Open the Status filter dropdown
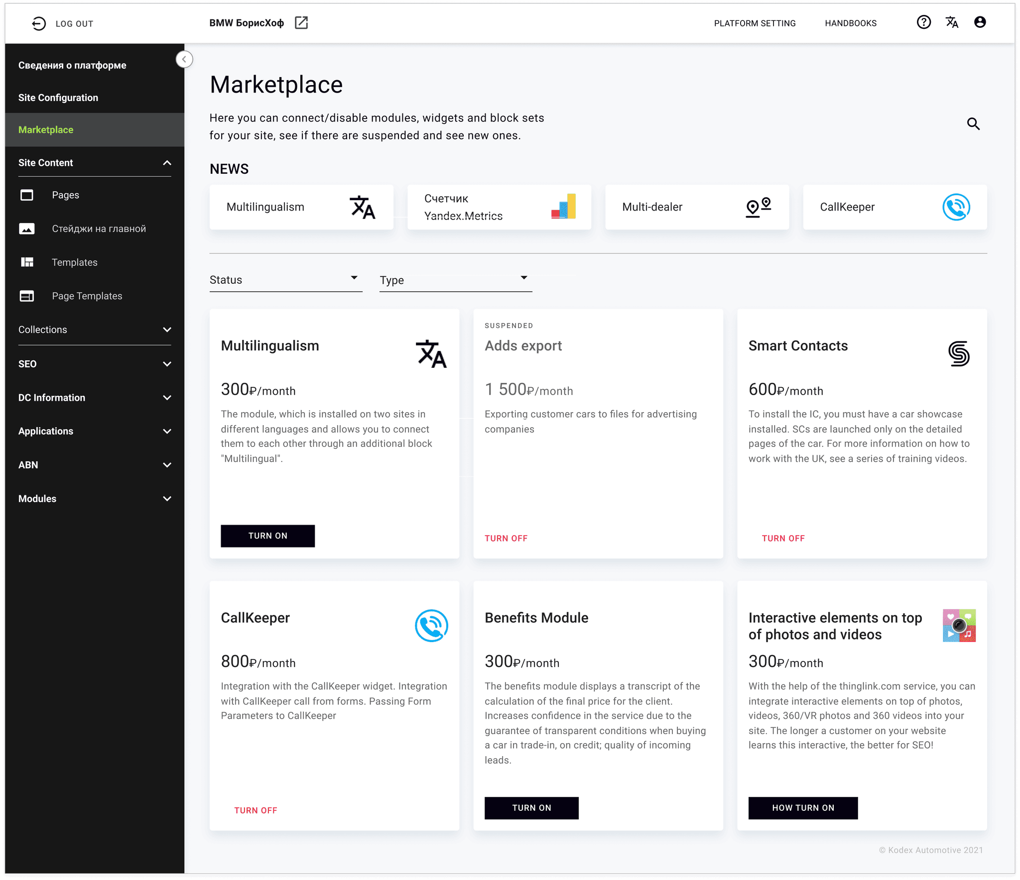 (x=285, y=280)
